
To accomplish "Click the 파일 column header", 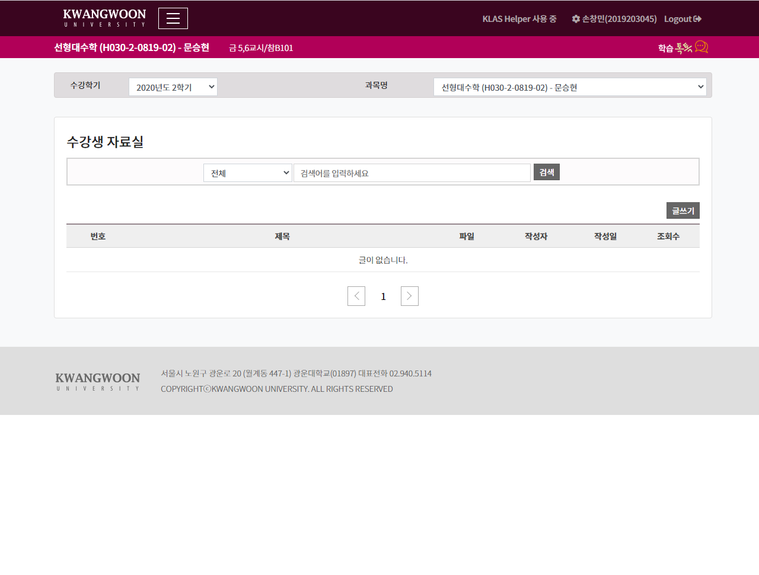I will (x=467, y=236).
